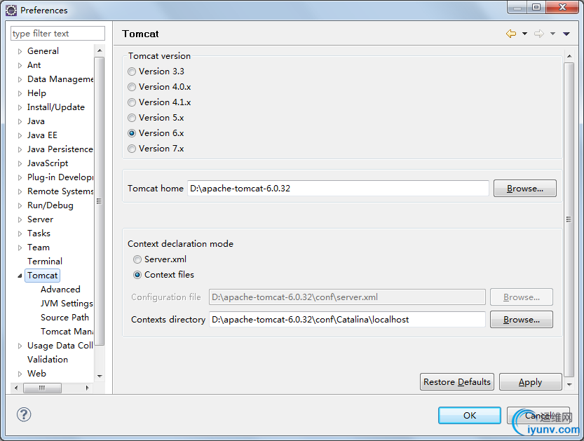Open Source Path under Tomcat
Screen dimensions: 584x441
point(64,318)
